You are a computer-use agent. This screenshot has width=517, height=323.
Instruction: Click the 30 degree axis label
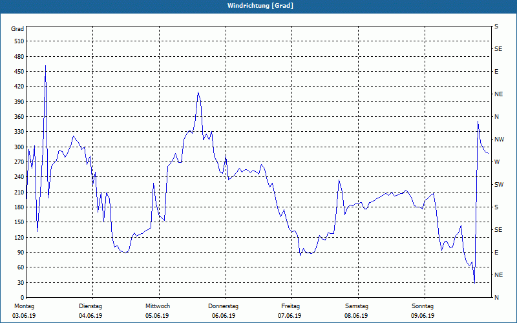pyautogui.click(x=21, y=283)
